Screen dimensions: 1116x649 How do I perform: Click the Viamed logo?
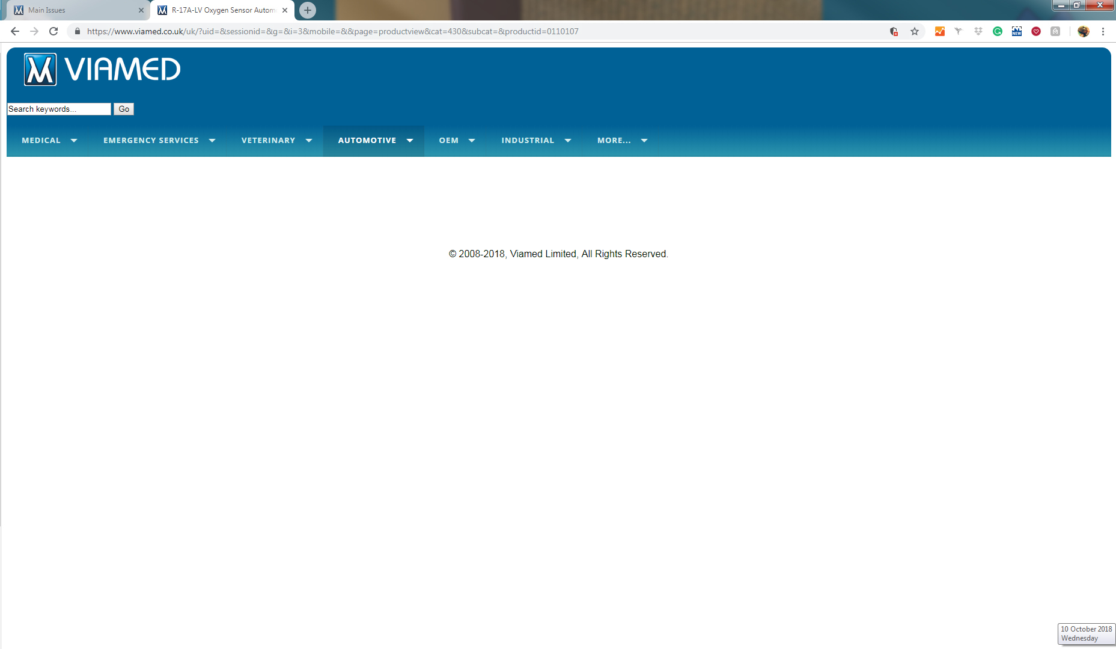tap(102, 70)
